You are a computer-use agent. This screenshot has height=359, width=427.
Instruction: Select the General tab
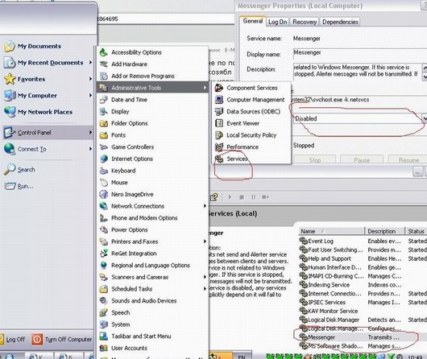253,21
